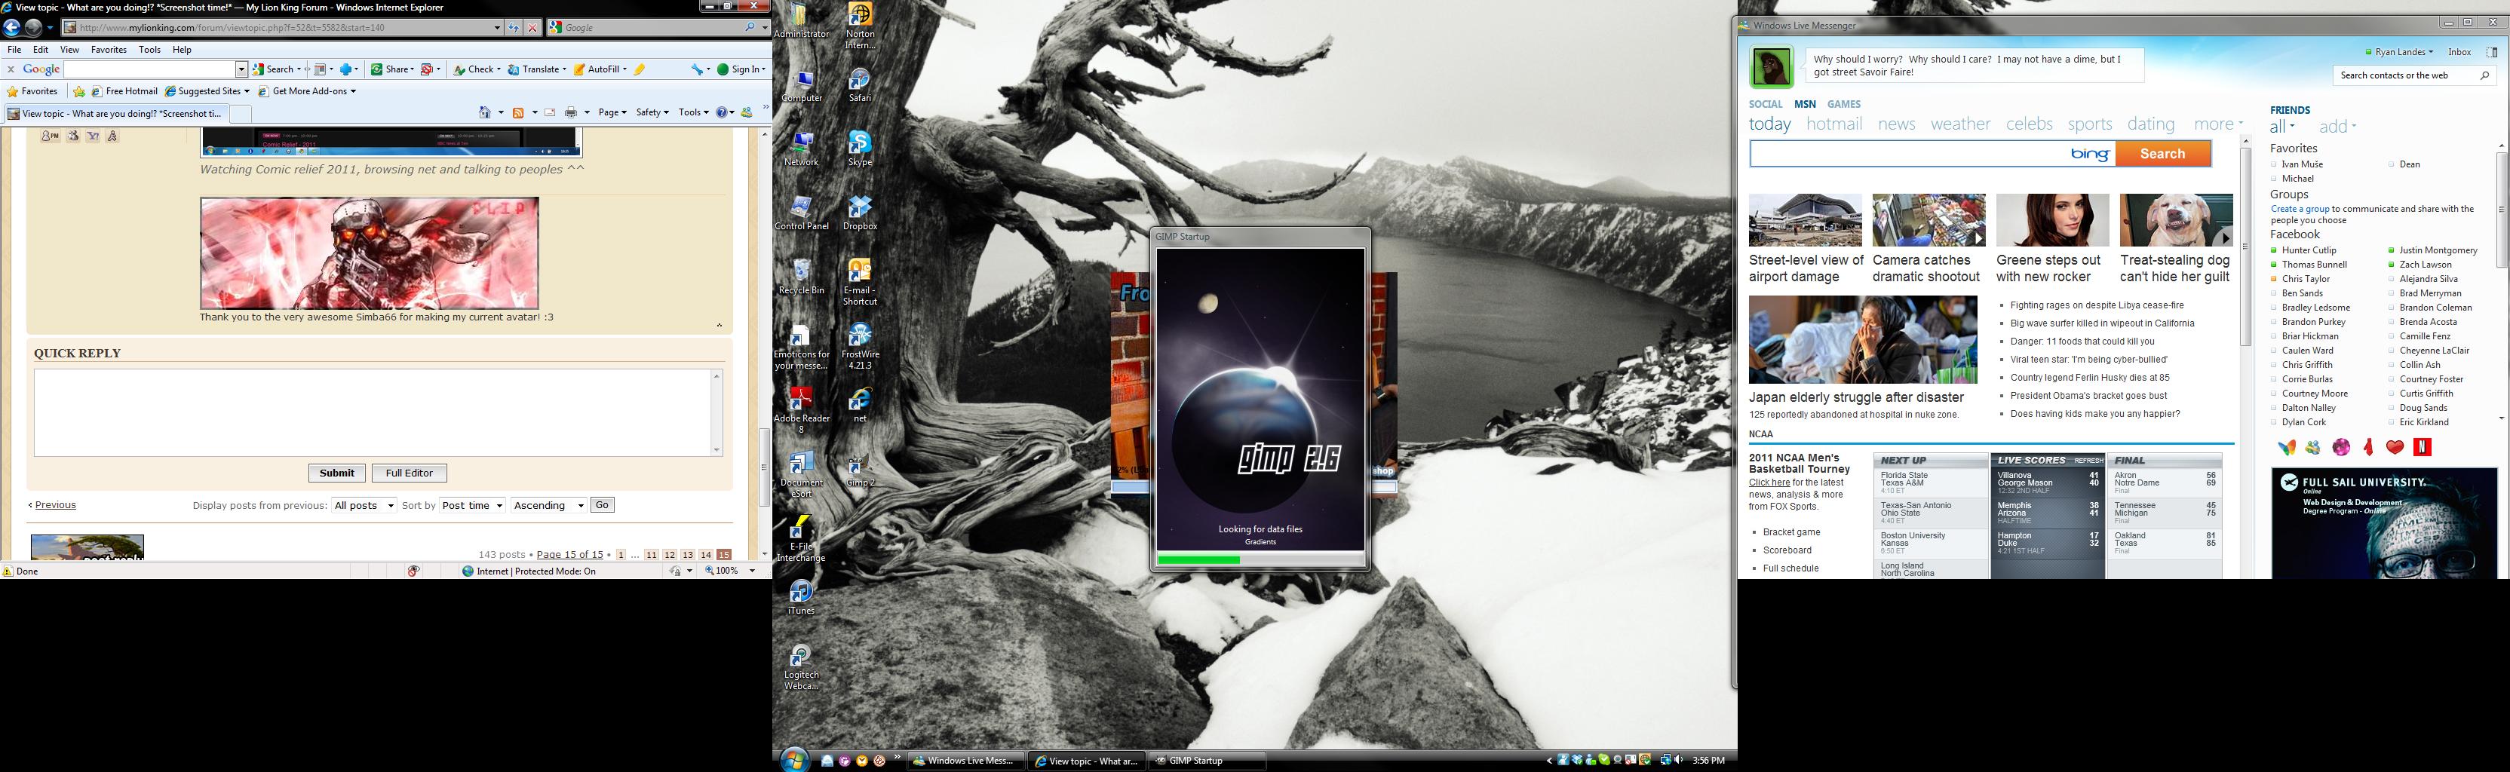Click the Netflix icon in Messenger

coord(2423,447)
